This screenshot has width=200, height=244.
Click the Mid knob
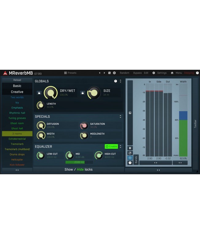click(70, 155)
